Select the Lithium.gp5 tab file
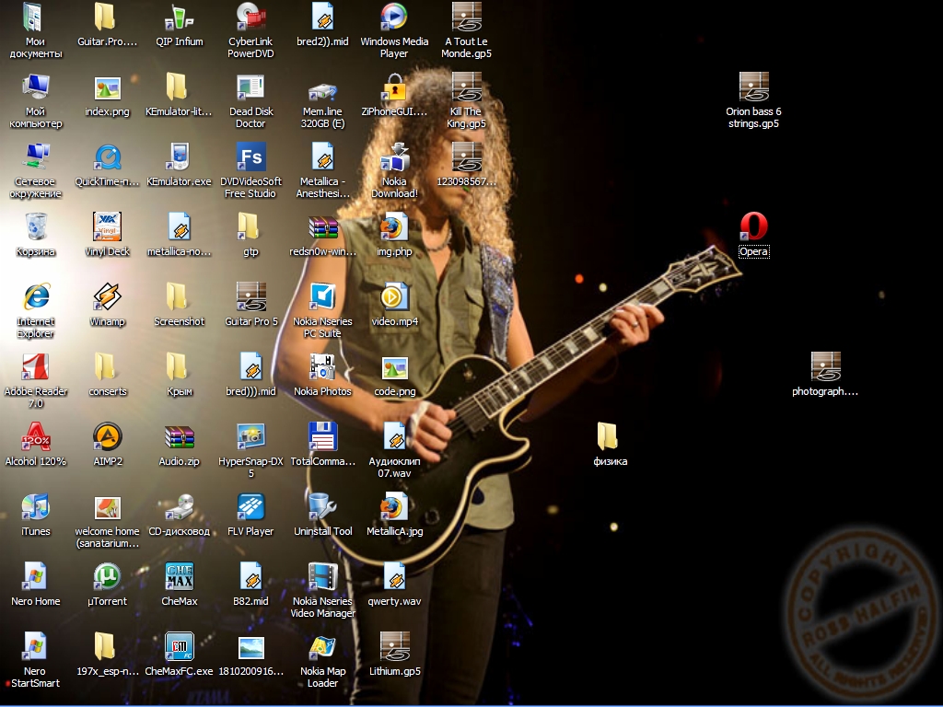The image size is (943, 707). 394,647
